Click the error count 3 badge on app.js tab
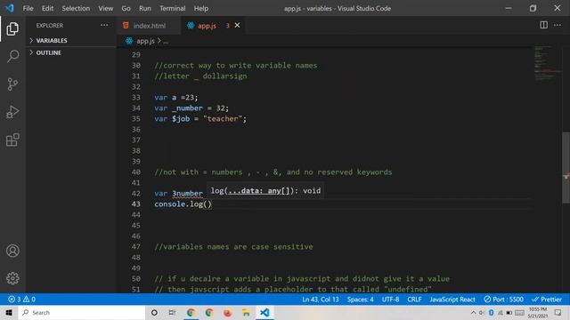The height and width of the screenshot is (320, 570). tap(228, 26)
